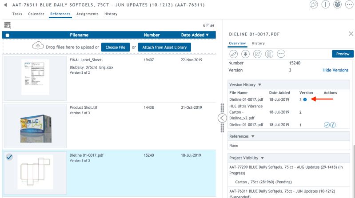Open the detail panel more actions ellipsis
This screenshot has width=355, height=198.
(281, 54)
